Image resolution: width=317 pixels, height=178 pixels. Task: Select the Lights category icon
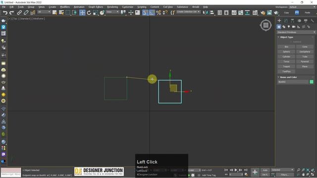click(x=289, y=27)
